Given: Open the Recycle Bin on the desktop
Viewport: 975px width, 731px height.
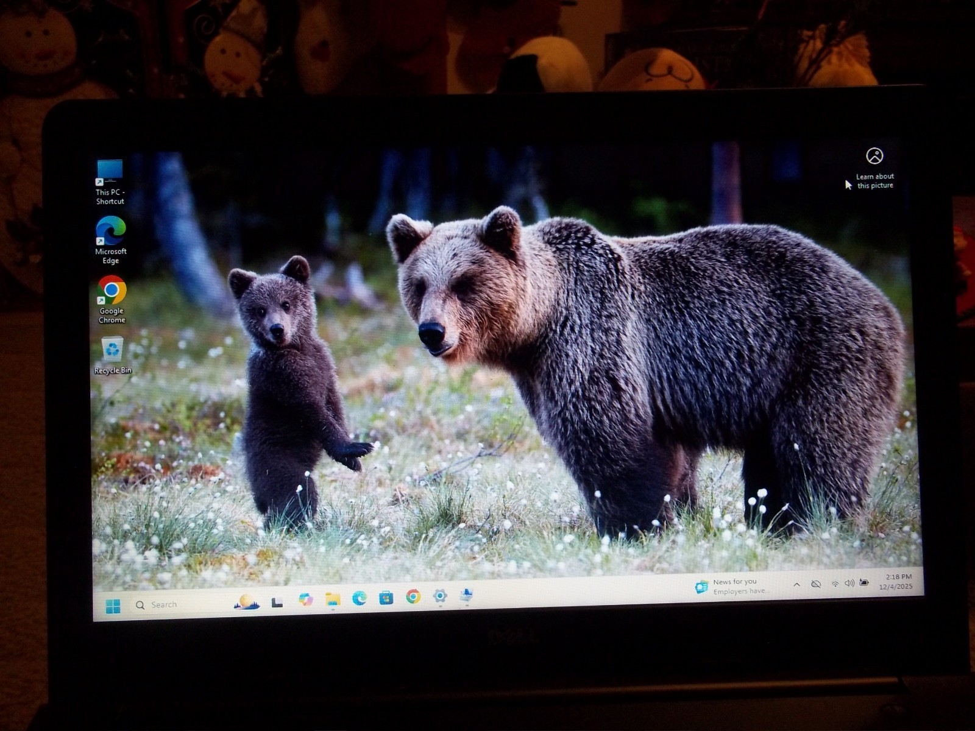Looking at the screenshot, I should (113, 355).
